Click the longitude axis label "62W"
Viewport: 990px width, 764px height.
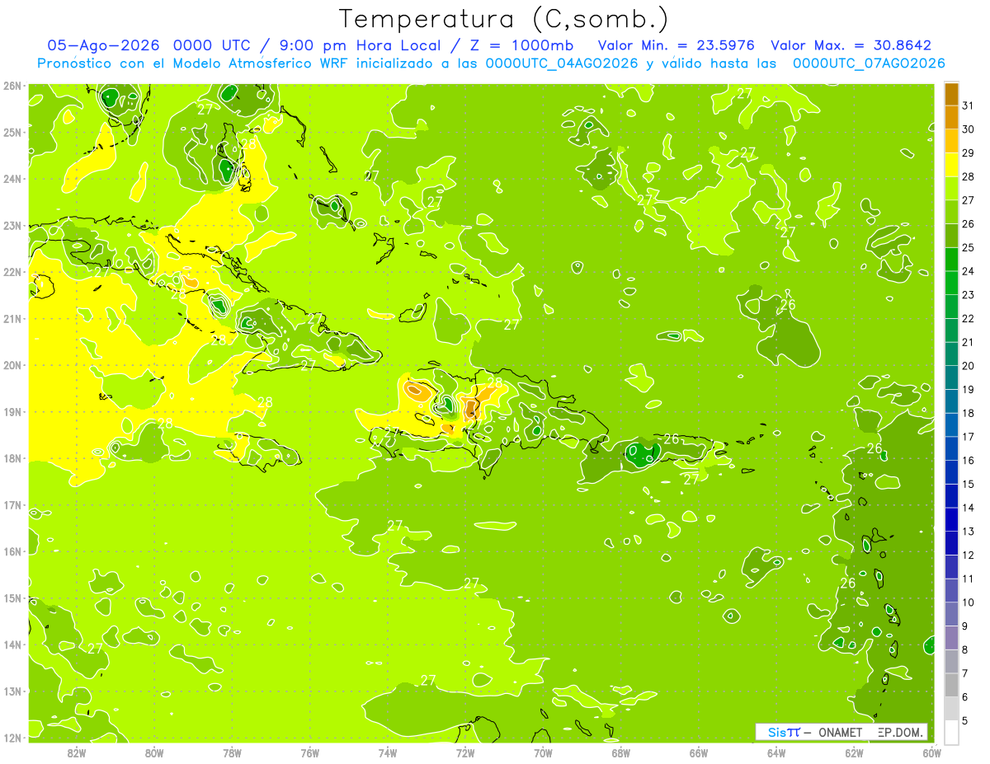[x=854, y=752]
